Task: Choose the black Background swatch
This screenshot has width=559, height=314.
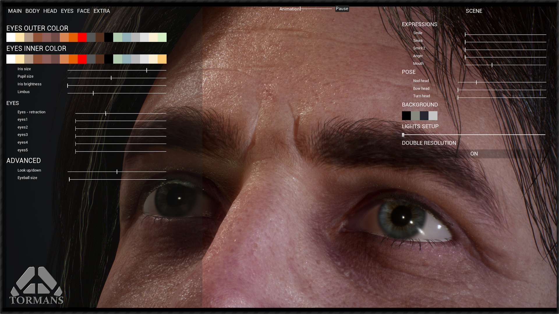Action: 406,116
